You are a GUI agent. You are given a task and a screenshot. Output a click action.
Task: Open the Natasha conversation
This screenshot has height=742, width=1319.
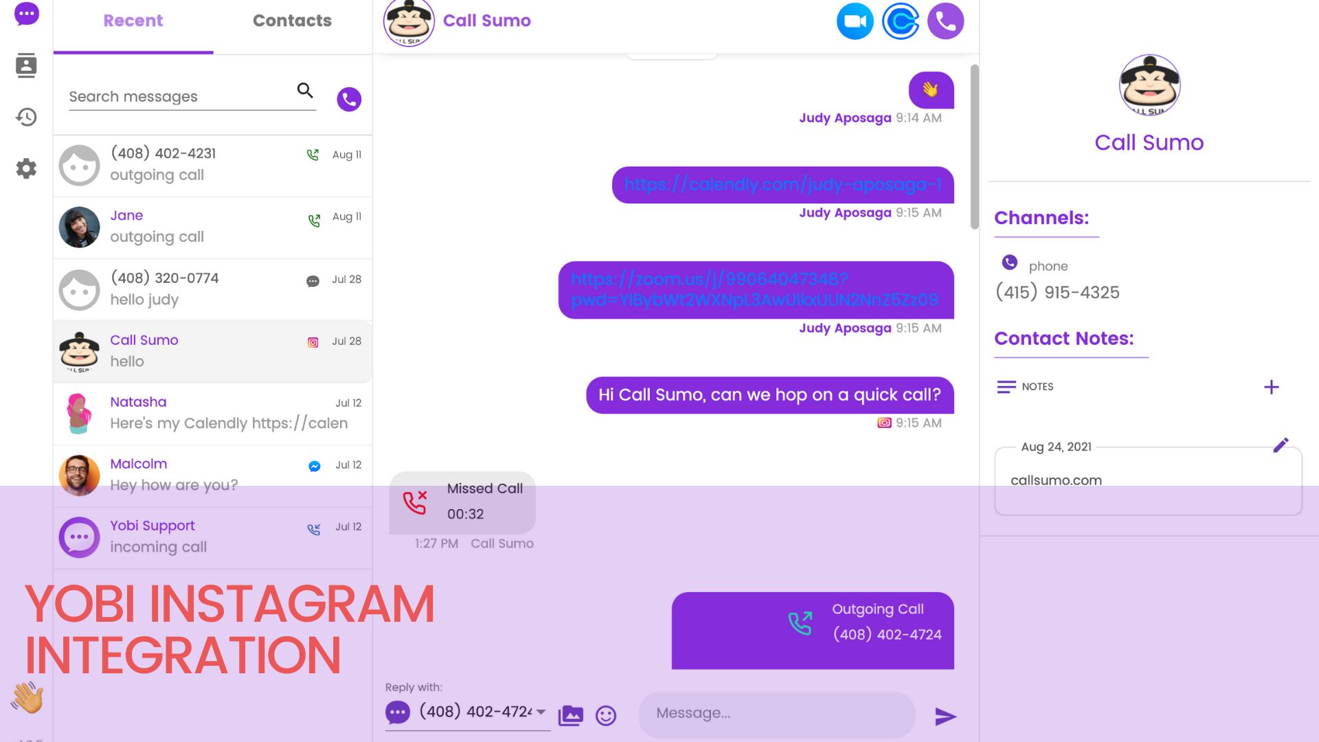[x=213, y=413]
